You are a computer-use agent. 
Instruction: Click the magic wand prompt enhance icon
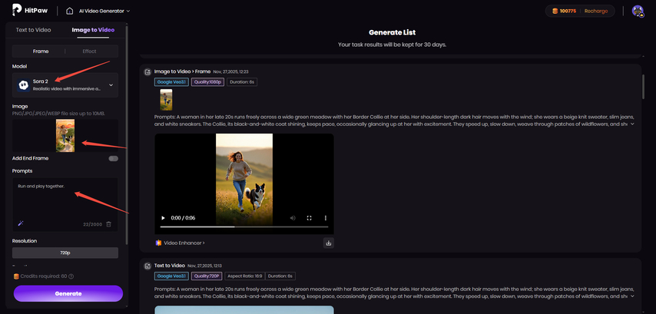(21, 223)
